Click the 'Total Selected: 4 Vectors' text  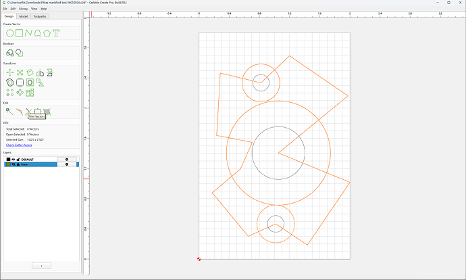(22, 129)
